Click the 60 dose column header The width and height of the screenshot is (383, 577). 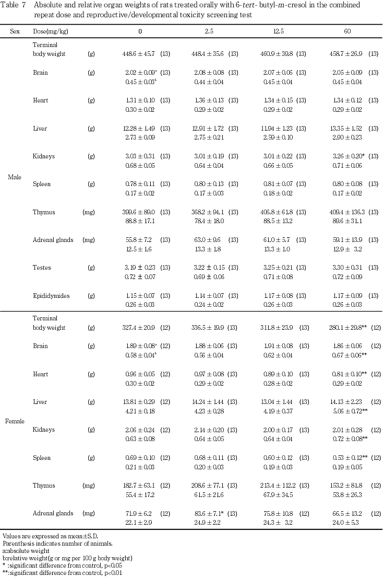pyautogui.click(x=347, y=31)
